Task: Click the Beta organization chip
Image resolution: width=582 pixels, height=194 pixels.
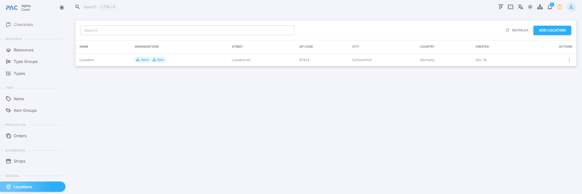Action: click(x=158, y=60)
